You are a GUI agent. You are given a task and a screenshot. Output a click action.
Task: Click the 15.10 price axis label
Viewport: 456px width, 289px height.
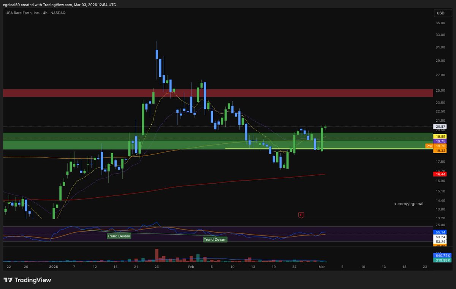click(441, 191)
